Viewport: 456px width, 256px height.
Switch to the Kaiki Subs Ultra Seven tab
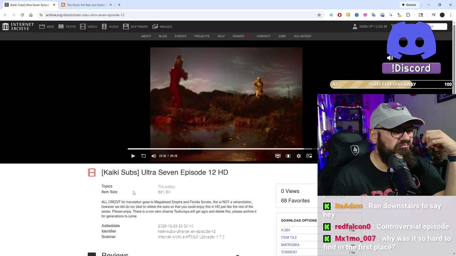point(30,5)
